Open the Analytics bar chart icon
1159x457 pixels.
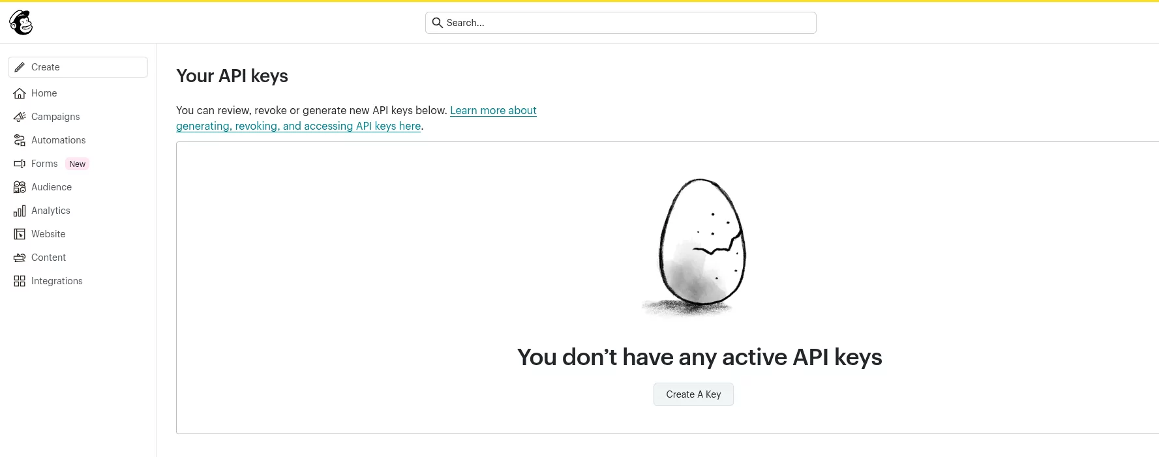tap(20, 211)
